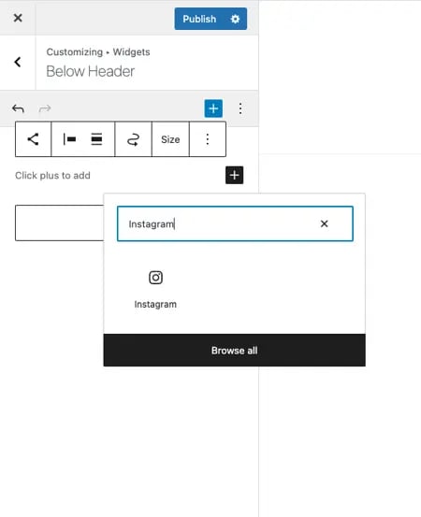Change block alignment in toolbar

click(96, 139)
